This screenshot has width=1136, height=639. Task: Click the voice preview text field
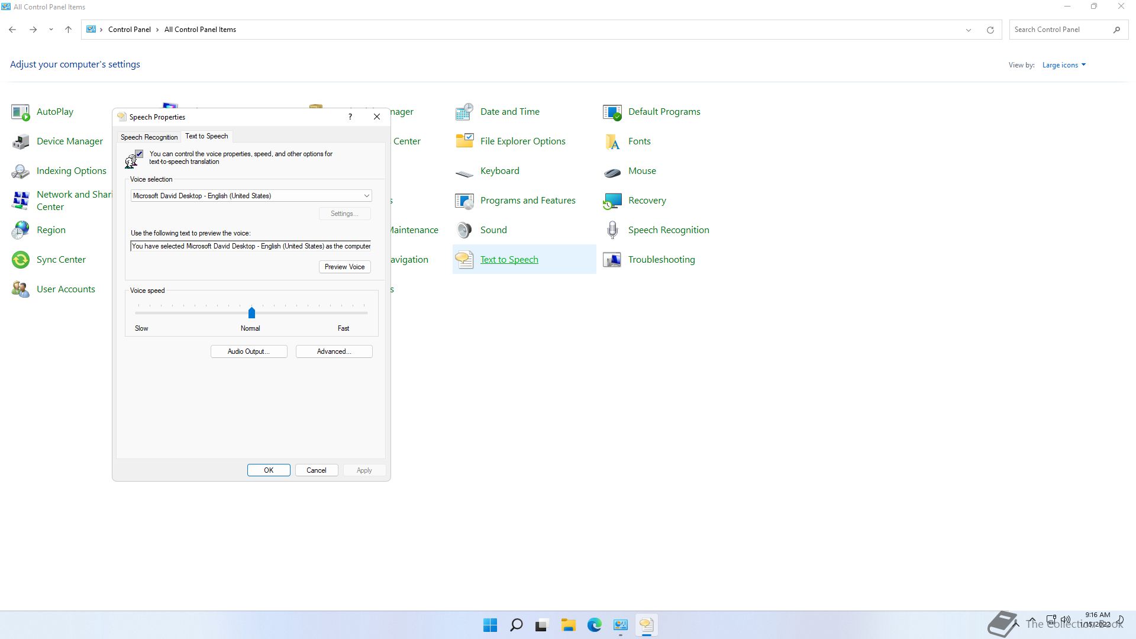tap(251, 246)
